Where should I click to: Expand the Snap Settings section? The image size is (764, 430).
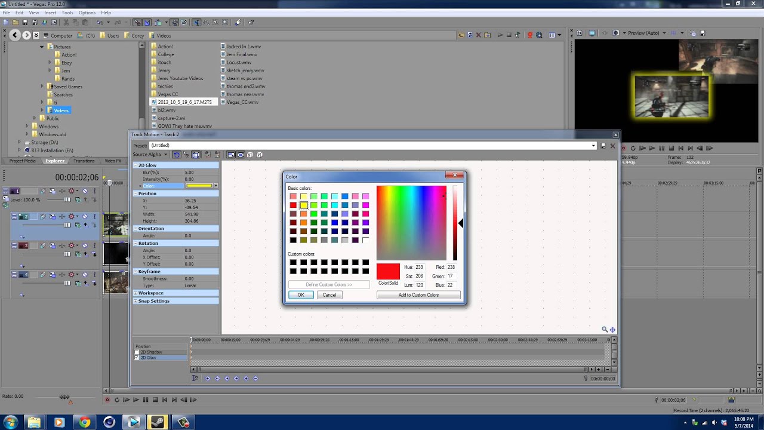pos(135,301)
